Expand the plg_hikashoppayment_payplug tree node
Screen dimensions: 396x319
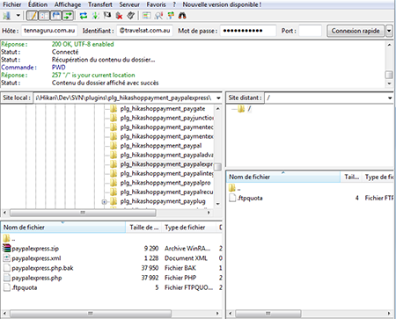pos(104,202)
